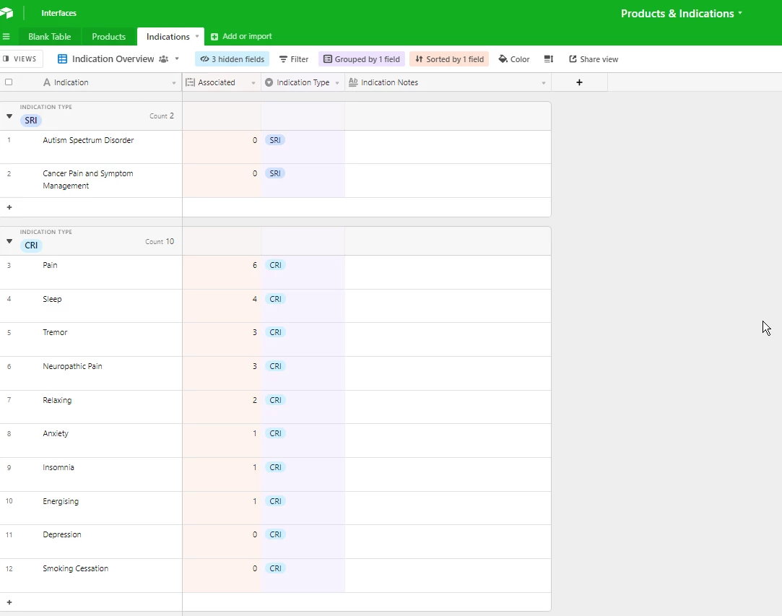Click the plus icon in Add or import

[x=214, y=36]
